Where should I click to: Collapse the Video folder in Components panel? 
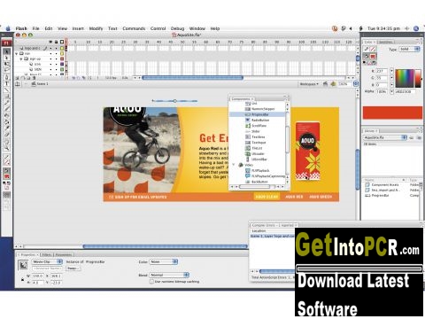[x=234, y=165]
